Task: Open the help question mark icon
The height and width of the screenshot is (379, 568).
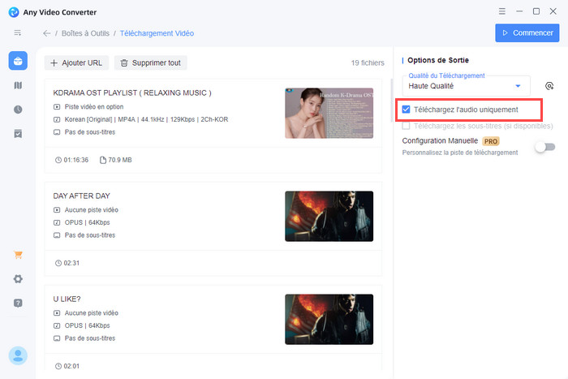Action: [x=18, y=303]
